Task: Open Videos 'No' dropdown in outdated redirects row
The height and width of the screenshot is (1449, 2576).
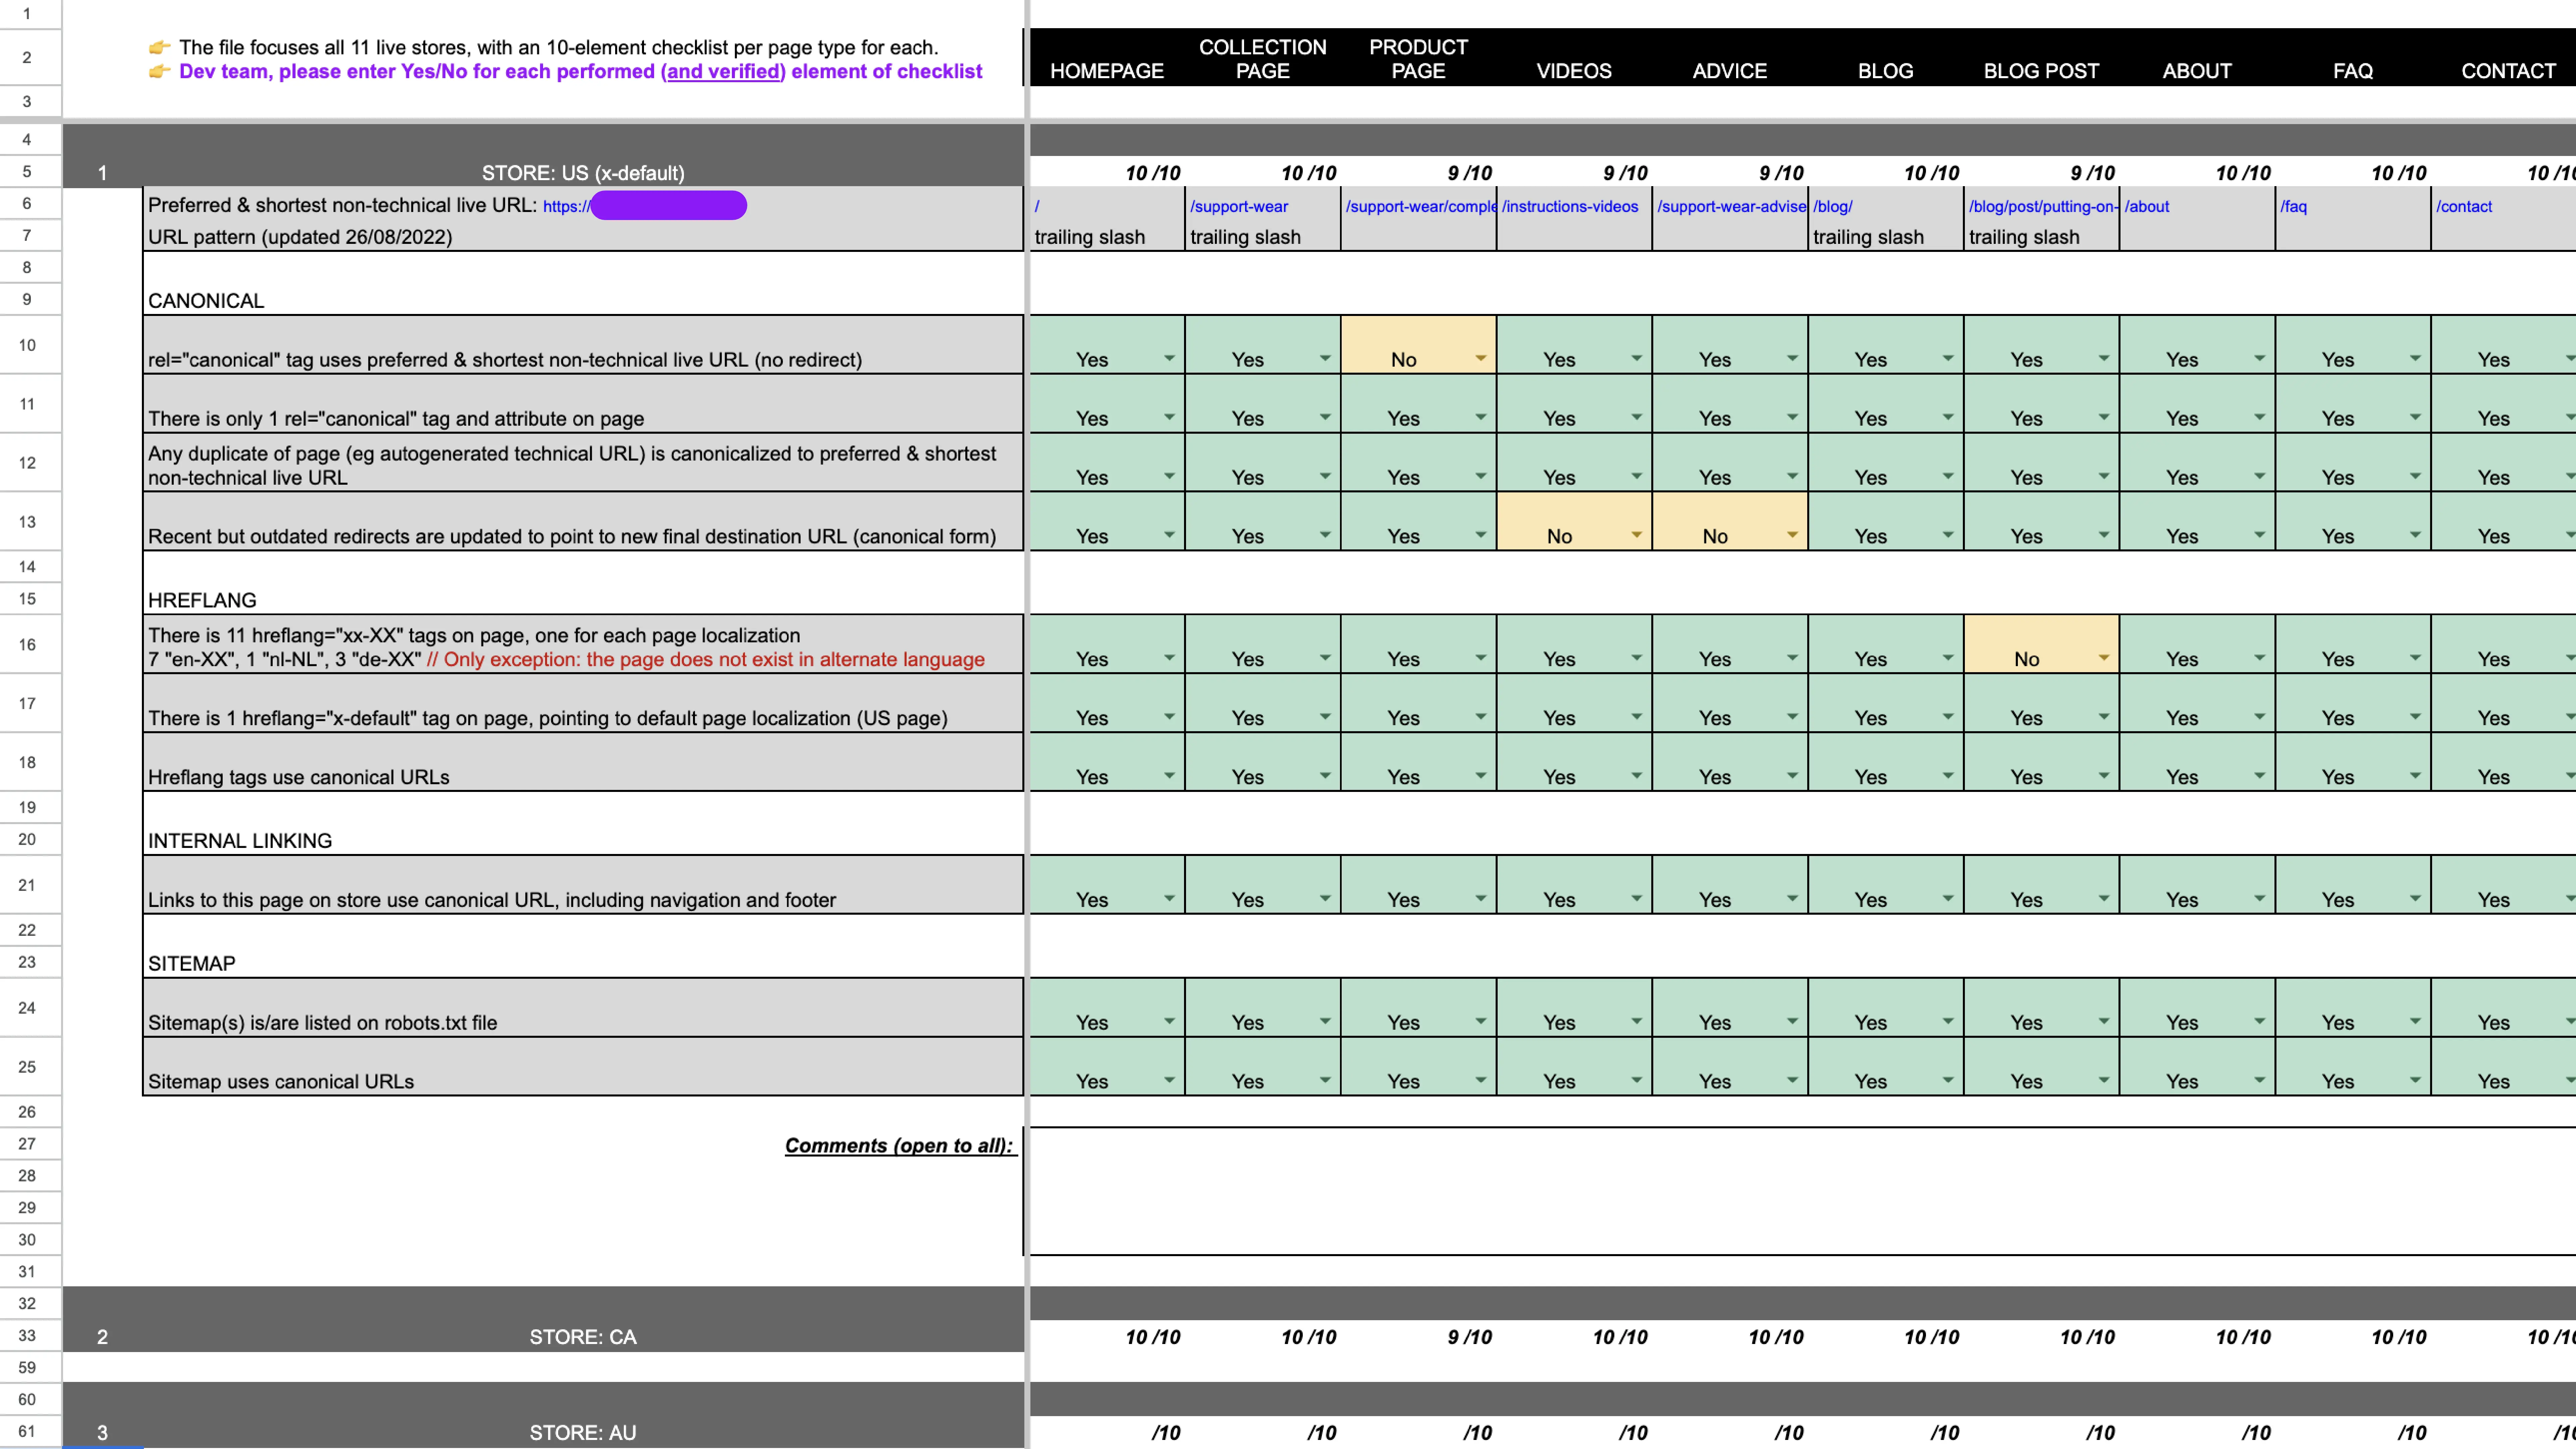Action: (x=1636, y=535)
